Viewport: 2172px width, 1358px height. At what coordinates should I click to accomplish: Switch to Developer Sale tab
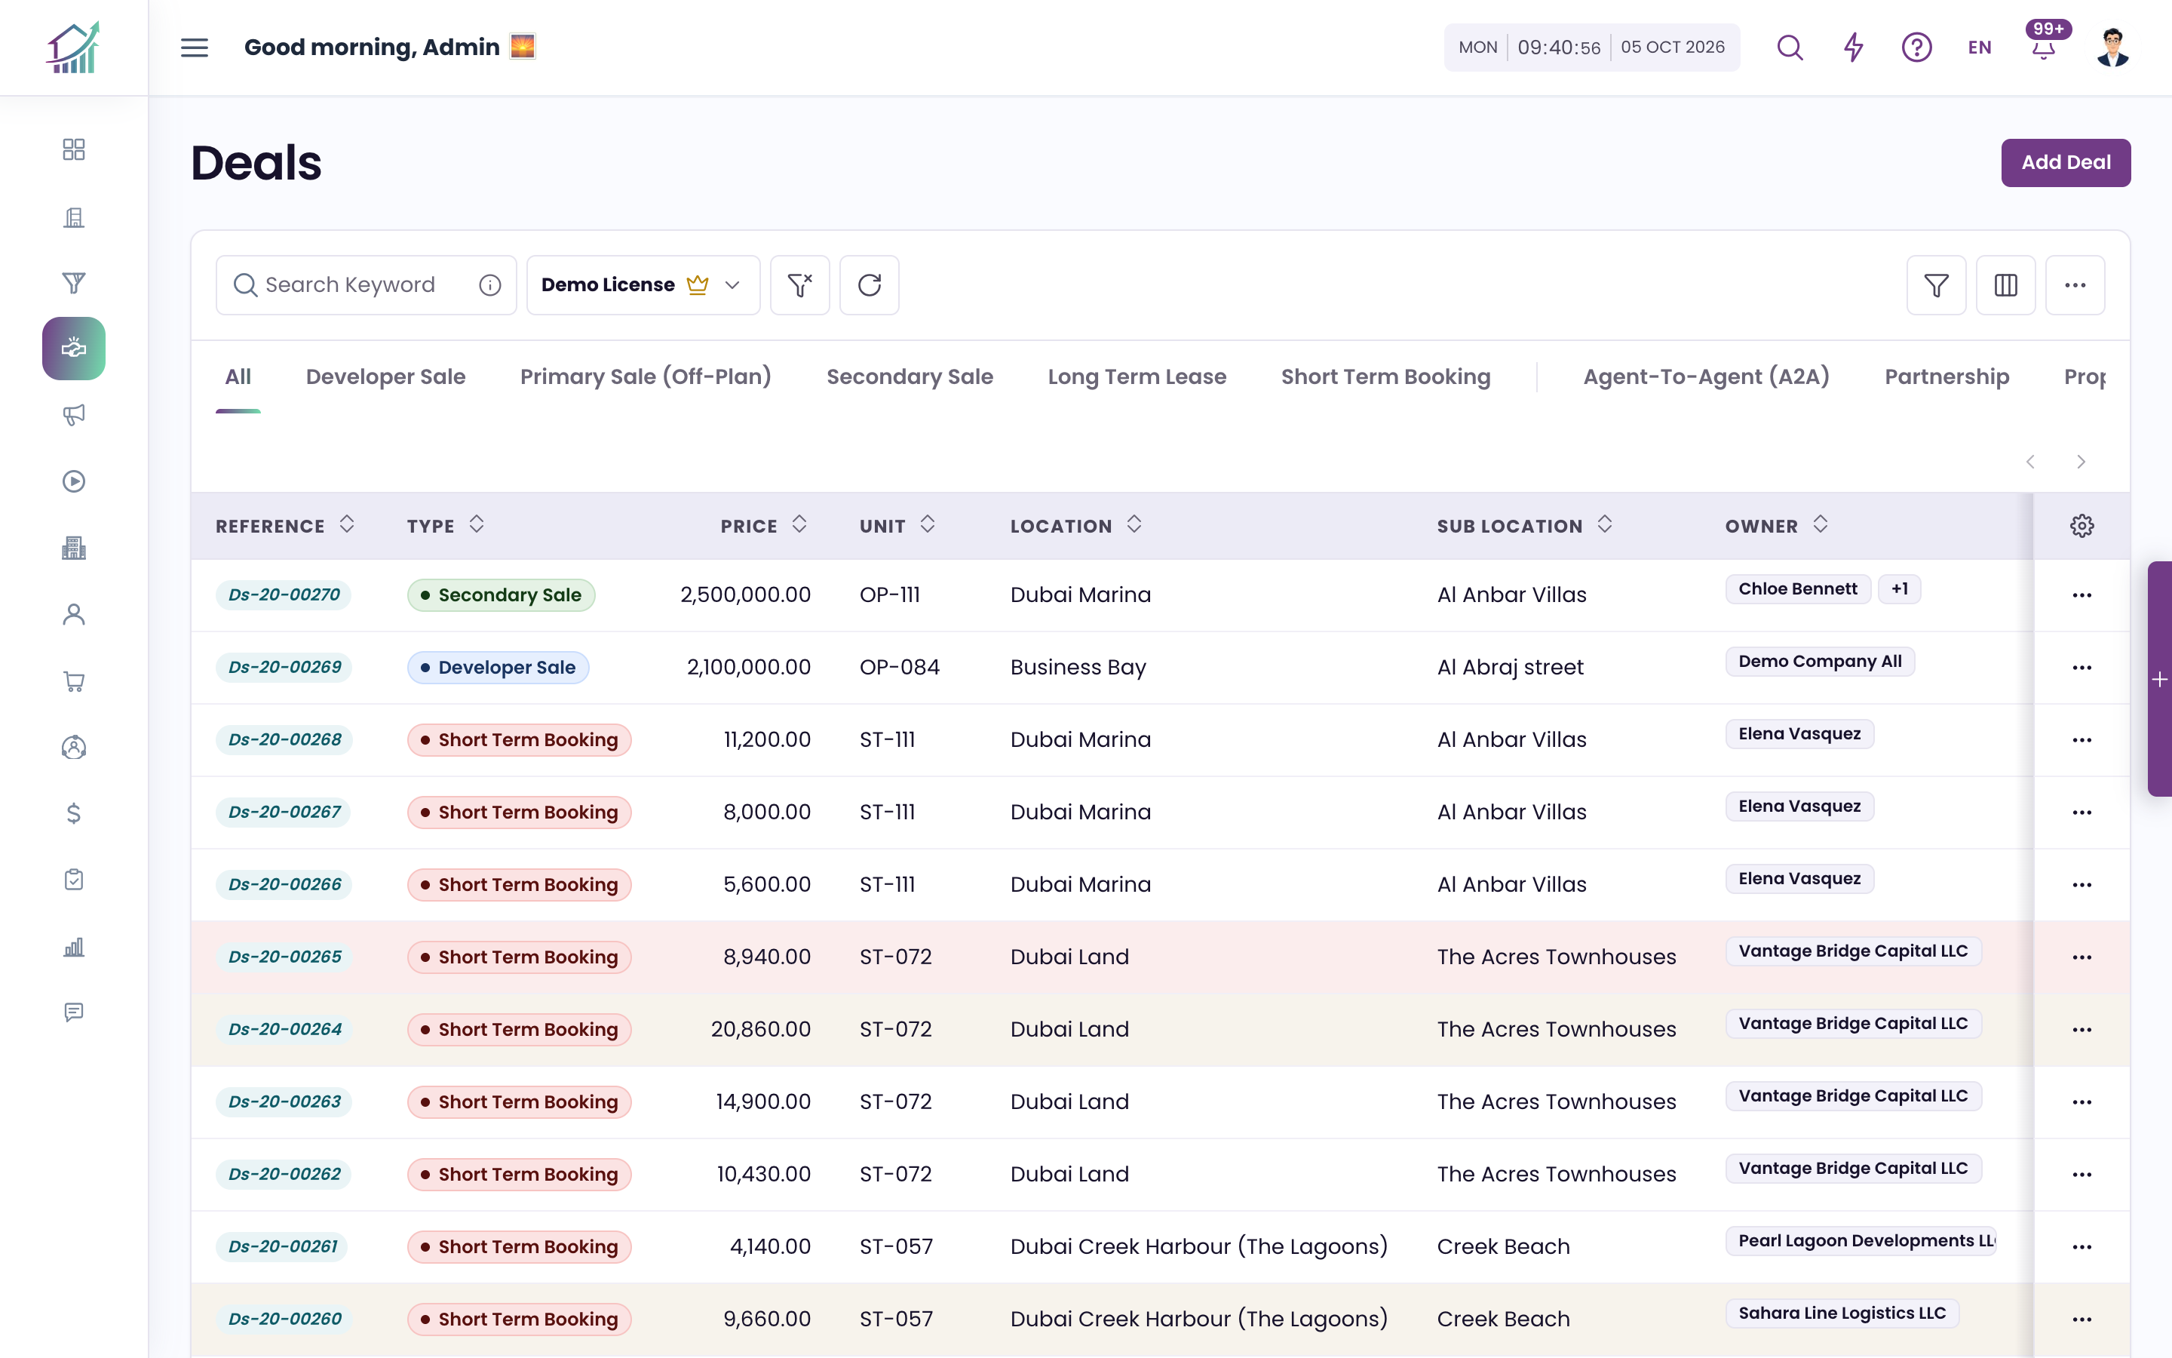[x=385, y=376]
